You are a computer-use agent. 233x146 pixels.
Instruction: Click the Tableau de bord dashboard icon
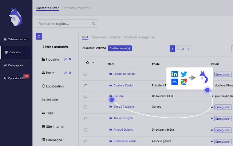pos(5,39)
